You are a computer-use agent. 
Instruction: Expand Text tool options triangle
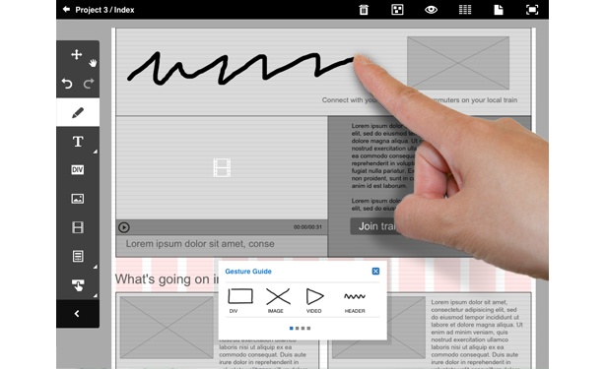(95, 152)
